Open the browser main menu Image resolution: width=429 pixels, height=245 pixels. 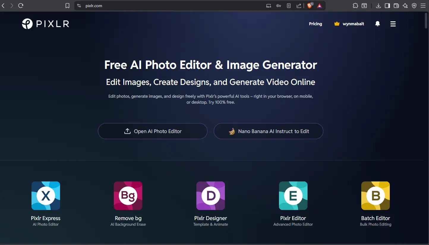click(x=423, y=6)
